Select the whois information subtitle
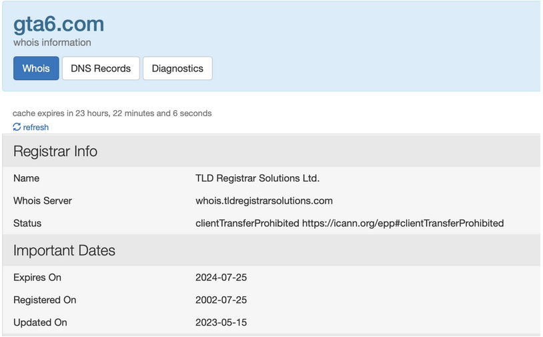This screenshot has height=337, width=543. point(52,42)
